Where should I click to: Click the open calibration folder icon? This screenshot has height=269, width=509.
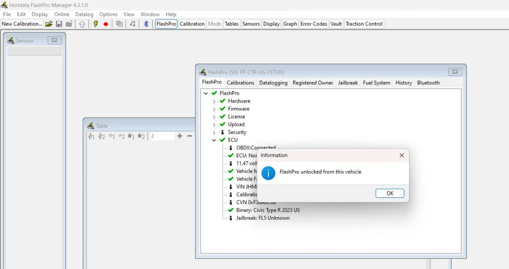coord(49,24)
